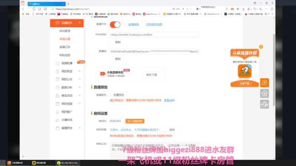
Task: Click the page vertical scrollbar
Action: [274, 70]
